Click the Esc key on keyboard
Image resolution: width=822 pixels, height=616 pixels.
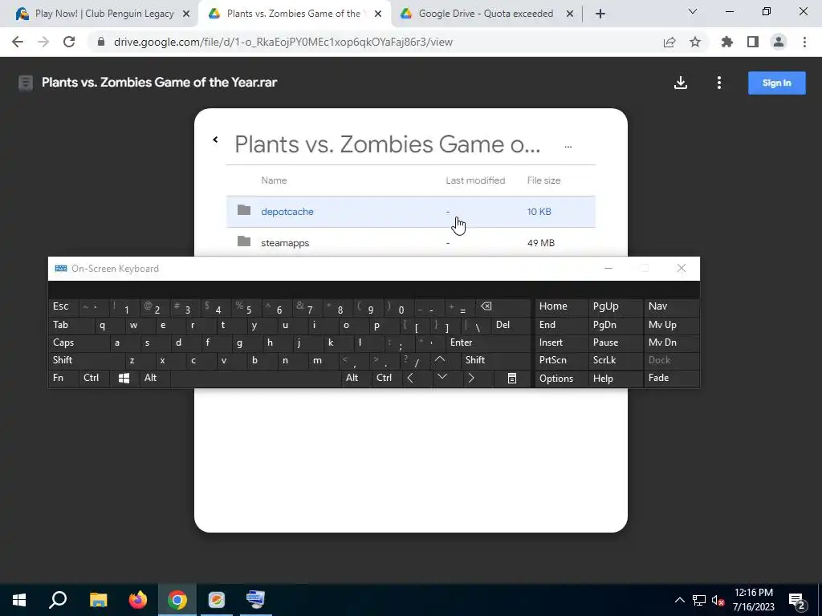click(63, 307)
